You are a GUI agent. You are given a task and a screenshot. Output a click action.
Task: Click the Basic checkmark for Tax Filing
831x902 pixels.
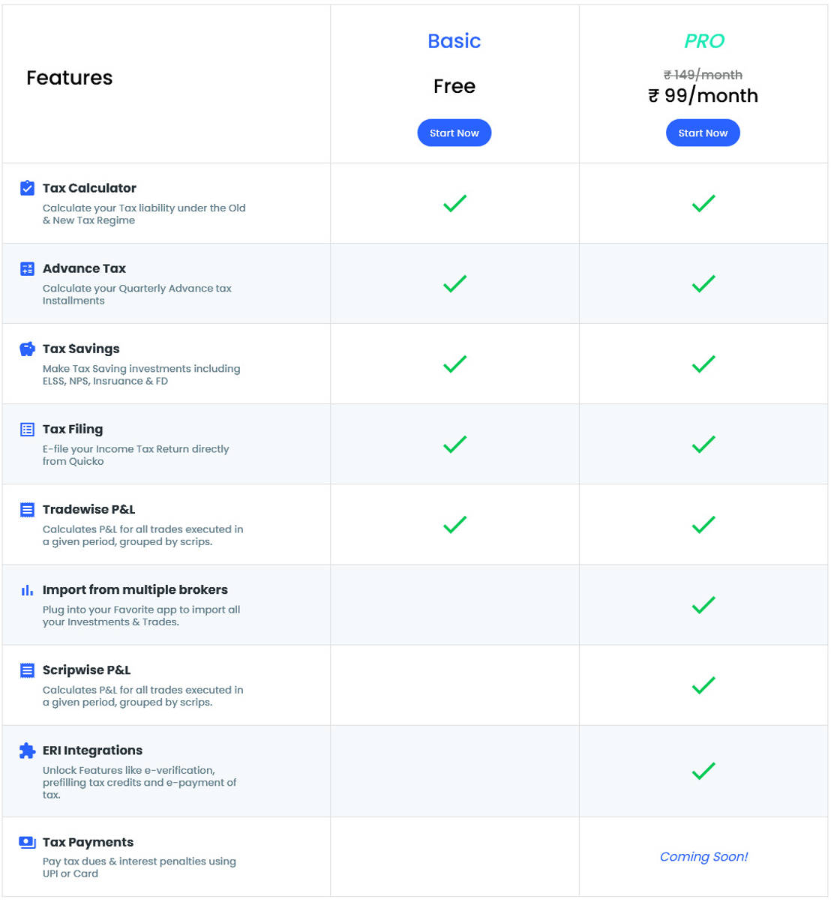click(454, 444)
